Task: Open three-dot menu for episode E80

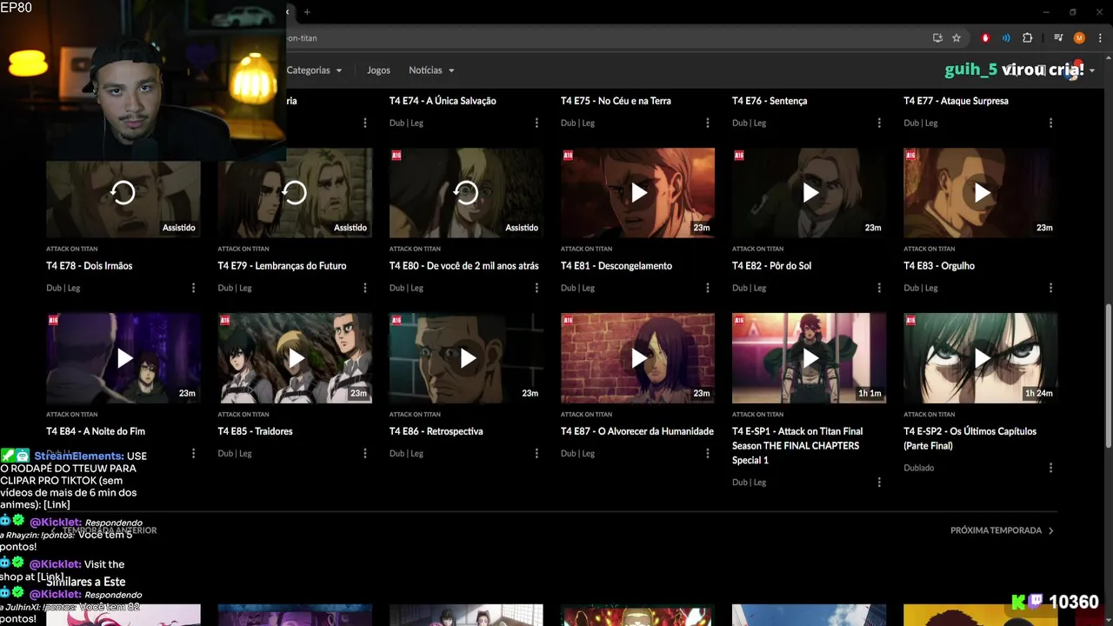Action: (x=537, y=288)
